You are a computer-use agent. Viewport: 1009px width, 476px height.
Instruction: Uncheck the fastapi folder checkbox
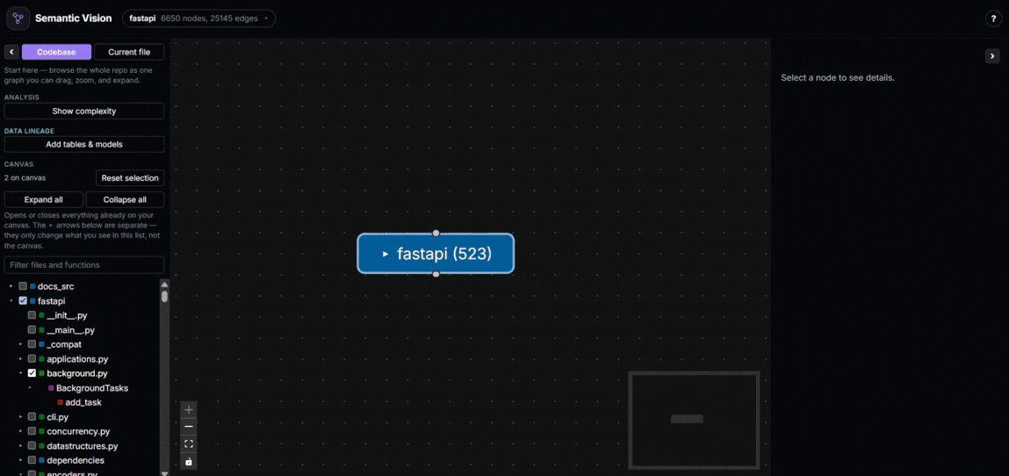(x=23, y=301)
